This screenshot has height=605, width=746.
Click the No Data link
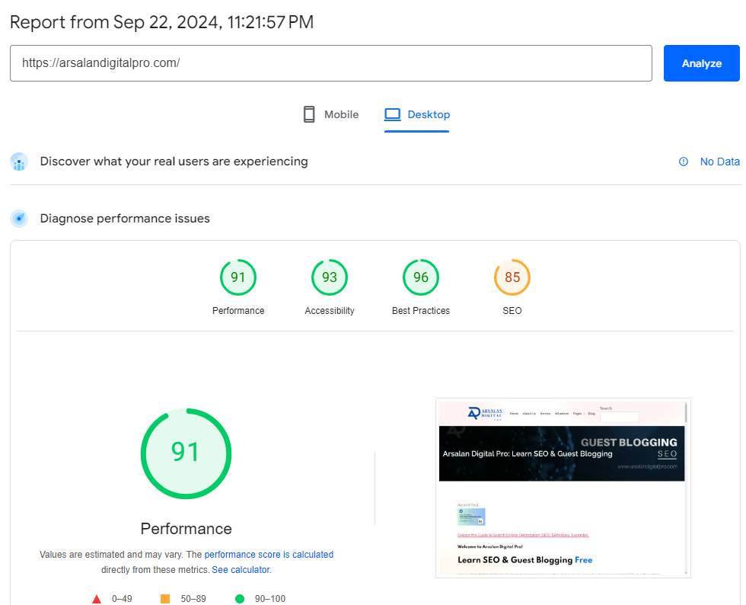(719, 162)
